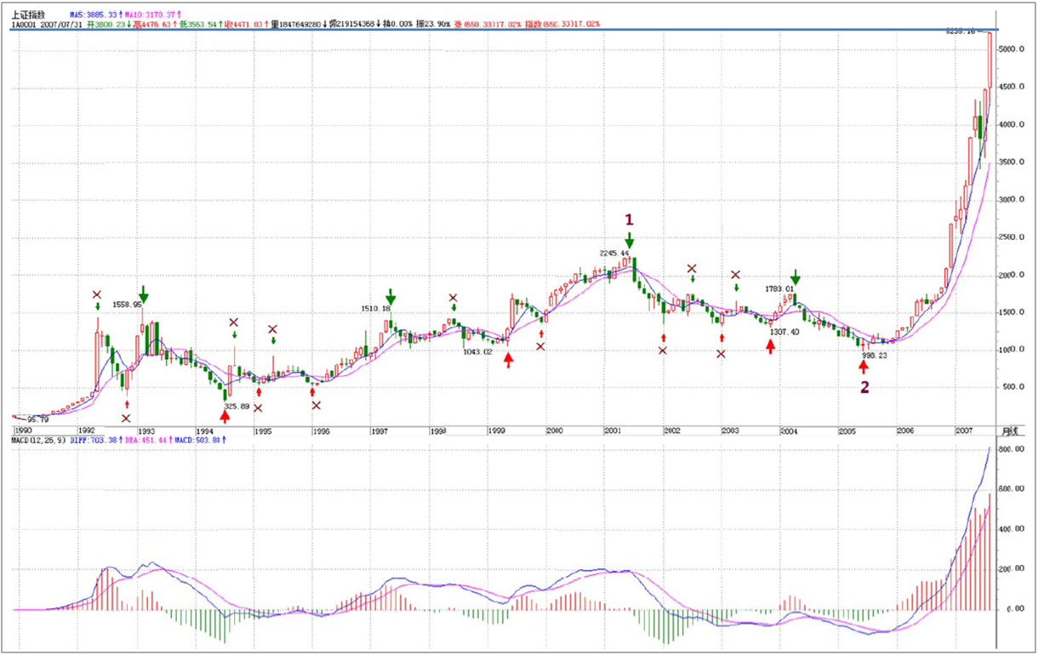Click the X mark above the 1992 spike

[x=97, y=295]
